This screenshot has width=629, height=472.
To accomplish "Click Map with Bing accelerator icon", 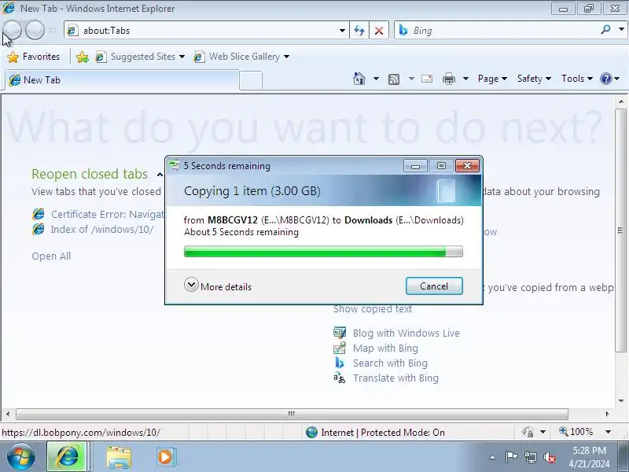I will 340,348.
